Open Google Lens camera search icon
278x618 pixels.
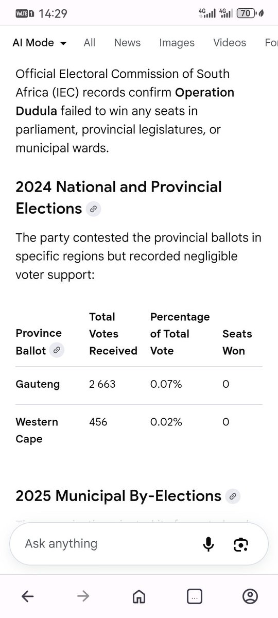pyautogui.click(x=241, y=544)
